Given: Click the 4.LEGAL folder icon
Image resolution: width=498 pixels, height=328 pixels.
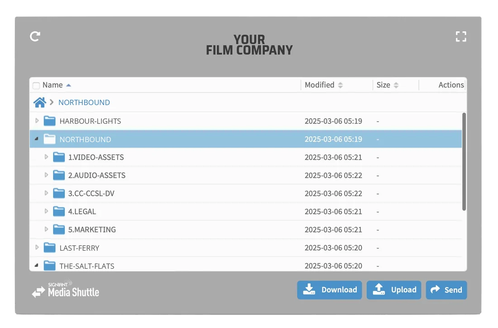Looking at the screenshot, I should [x=59, y=211].
